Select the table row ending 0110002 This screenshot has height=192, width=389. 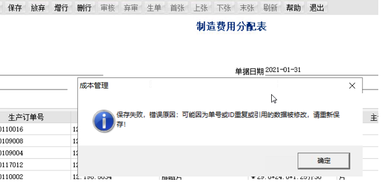[35, 176]
